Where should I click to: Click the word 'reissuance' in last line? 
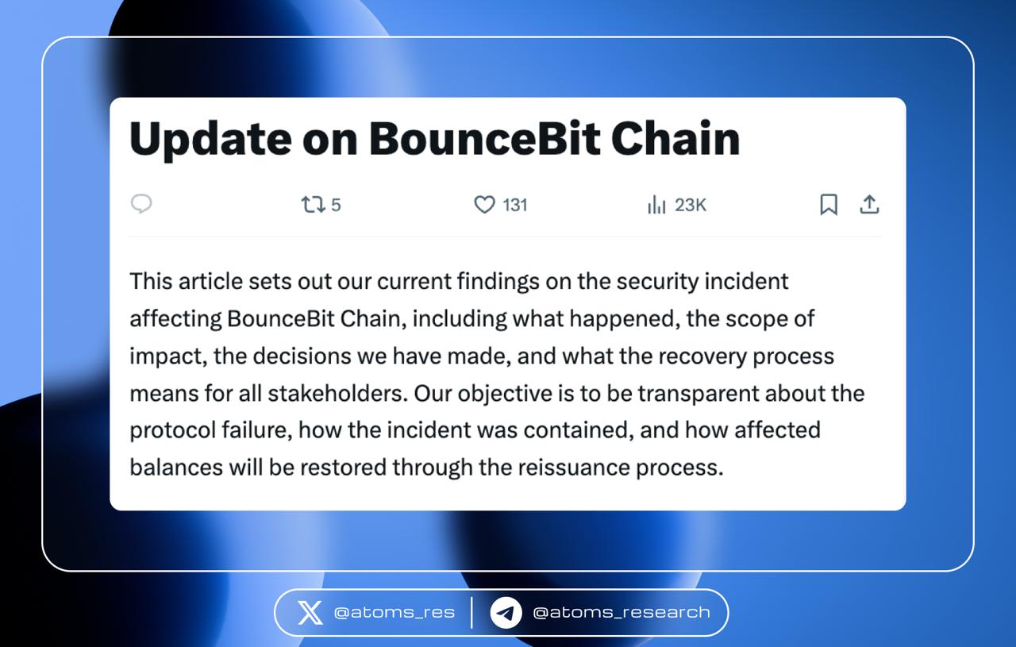point(574,467)
